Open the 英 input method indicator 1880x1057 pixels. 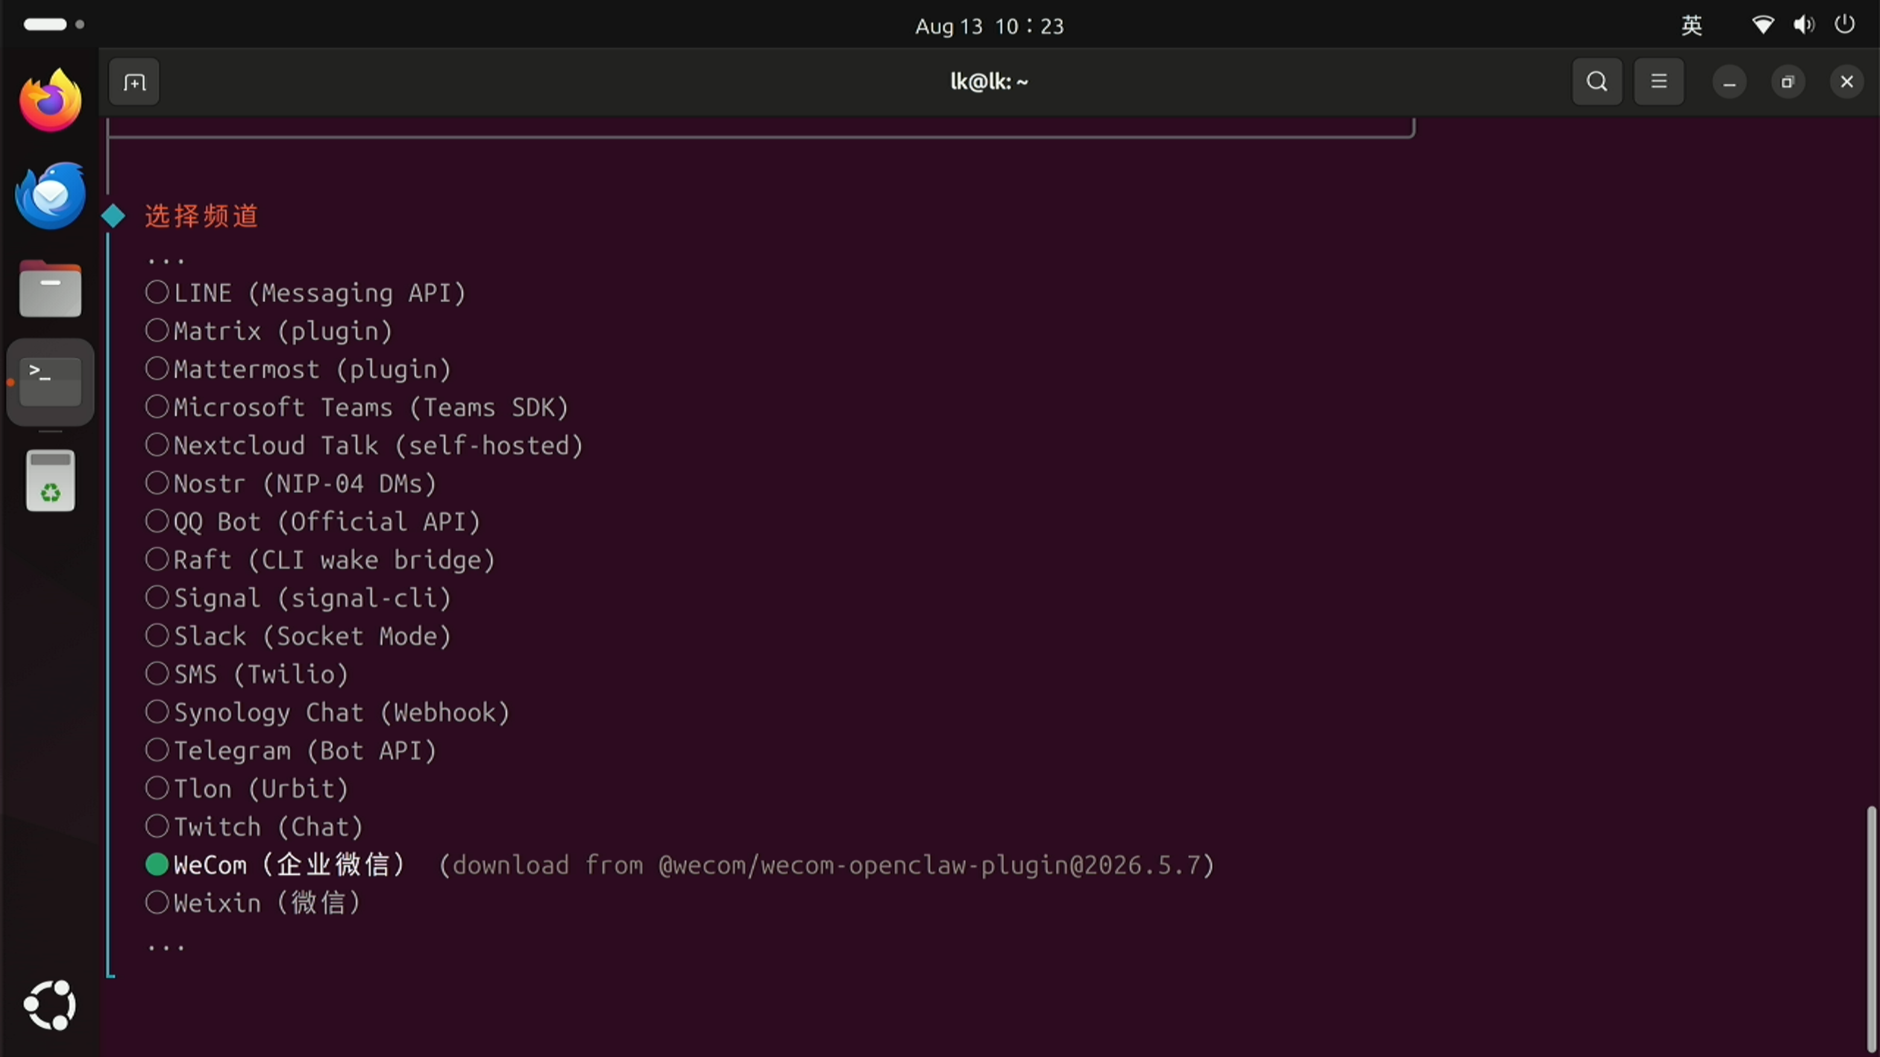pyautogui.click(x=1692, y=25)
